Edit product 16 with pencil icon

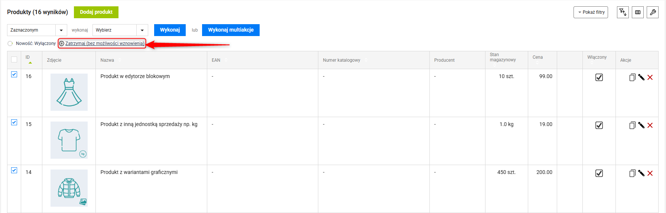(641, 77)
